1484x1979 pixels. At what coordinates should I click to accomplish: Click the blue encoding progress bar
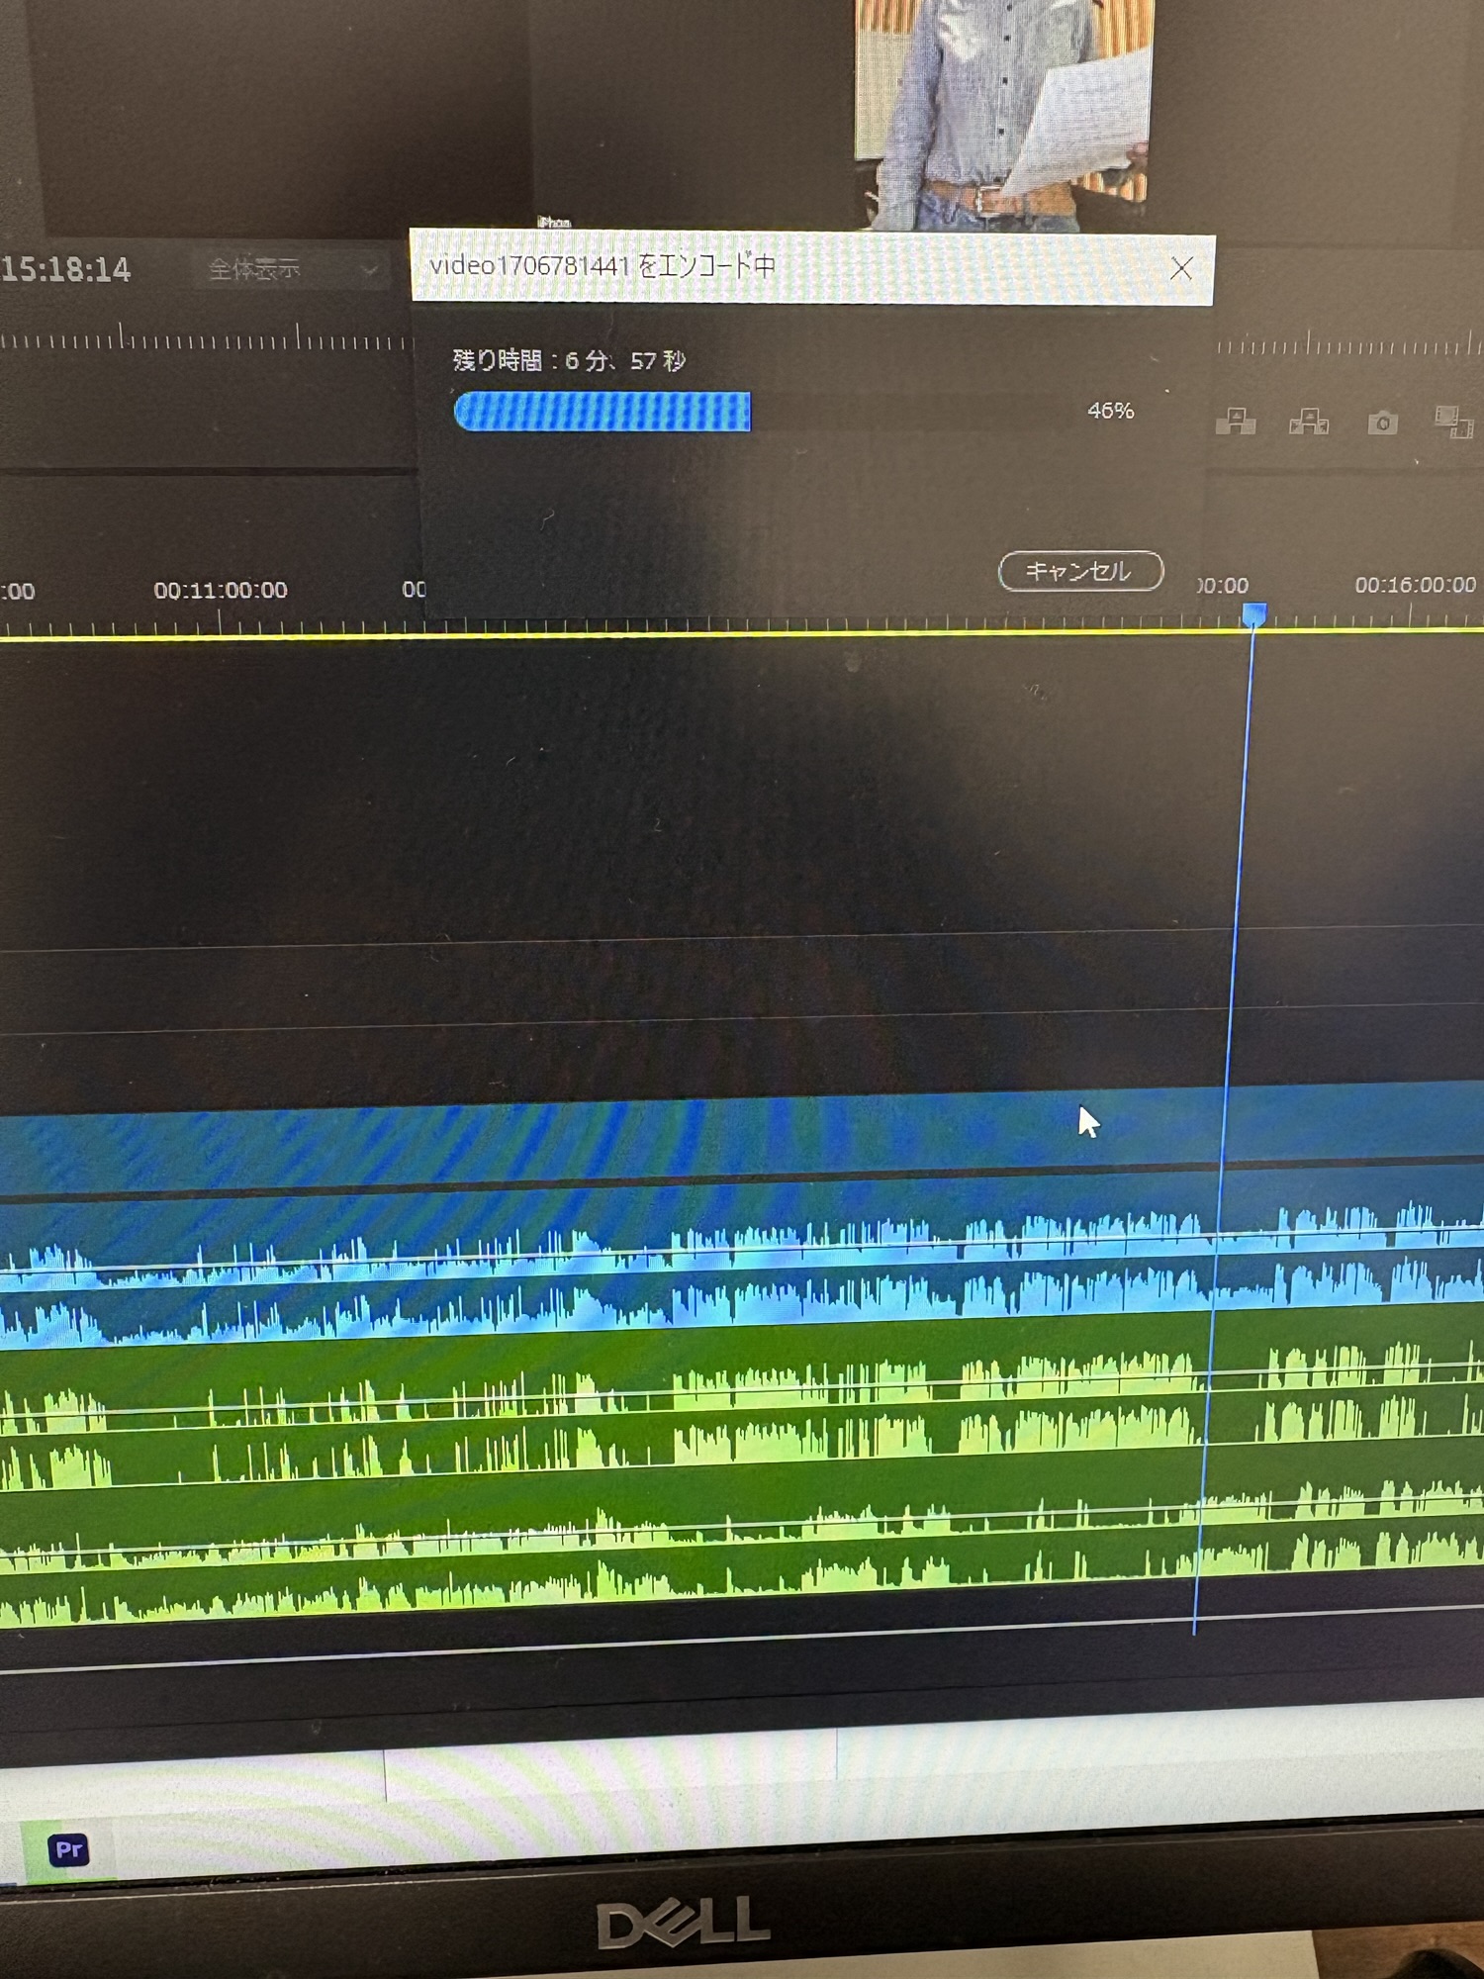pyautogui.click(x=603, y=412)
